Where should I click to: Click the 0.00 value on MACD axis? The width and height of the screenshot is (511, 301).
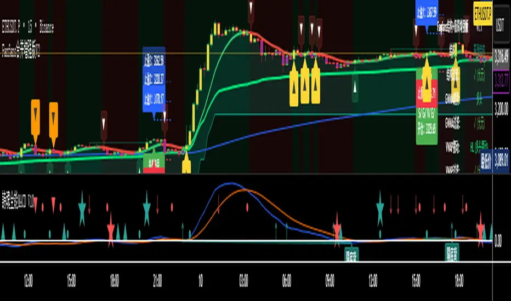(x=498, y=241)
